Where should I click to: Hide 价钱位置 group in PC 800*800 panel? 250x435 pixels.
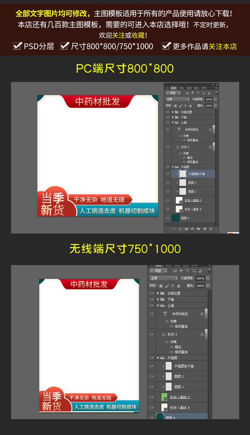167,112
